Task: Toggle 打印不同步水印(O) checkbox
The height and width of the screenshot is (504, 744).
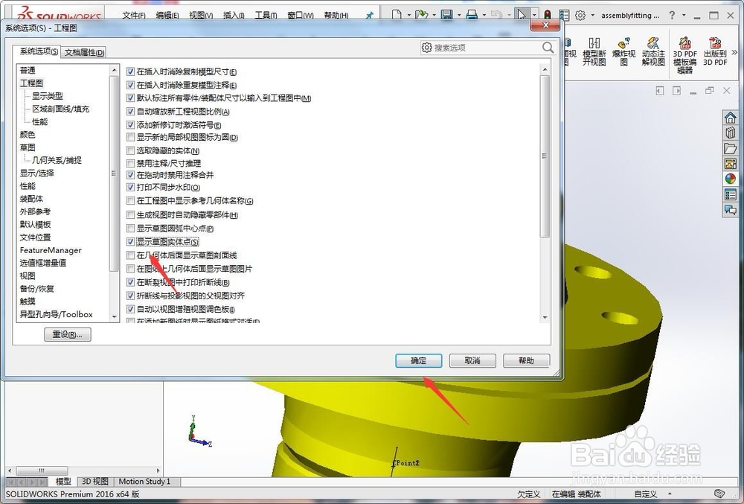Action: point(130,188)
